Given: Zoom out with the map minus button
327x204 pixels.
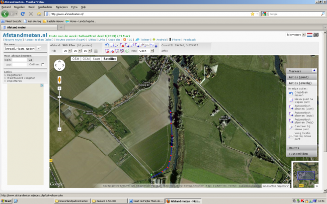Looking at the screenshot, I should click(x=59, y=129).
